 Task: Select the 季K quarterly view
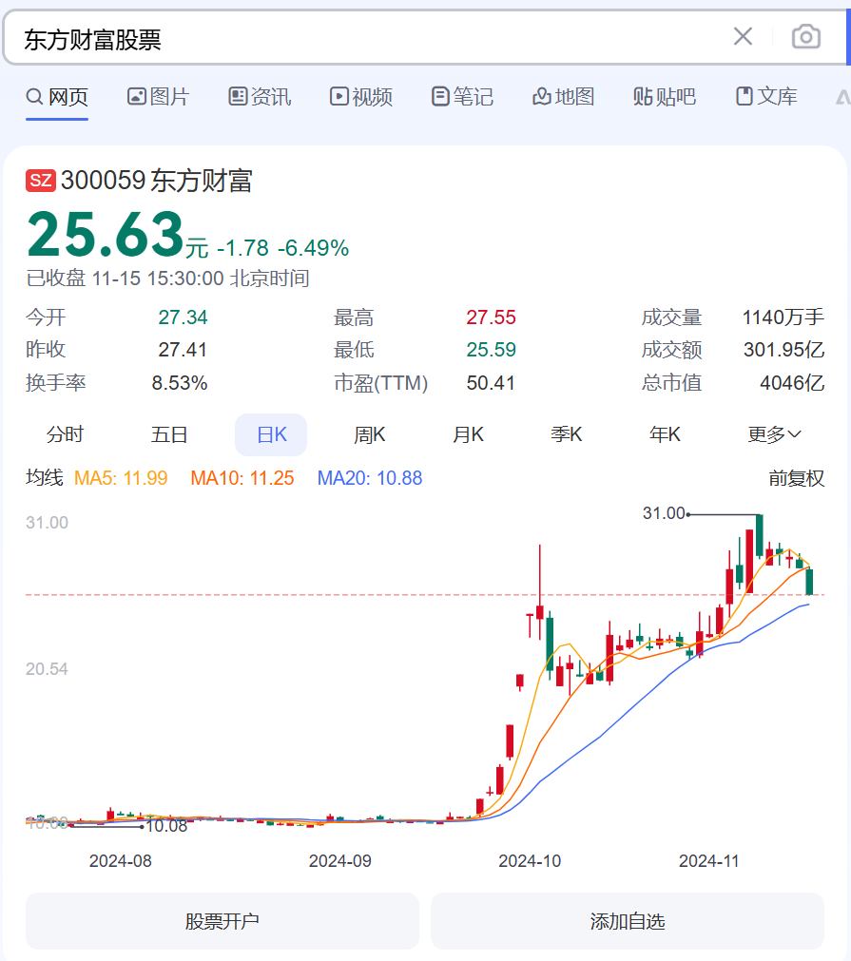click(567, 434)
